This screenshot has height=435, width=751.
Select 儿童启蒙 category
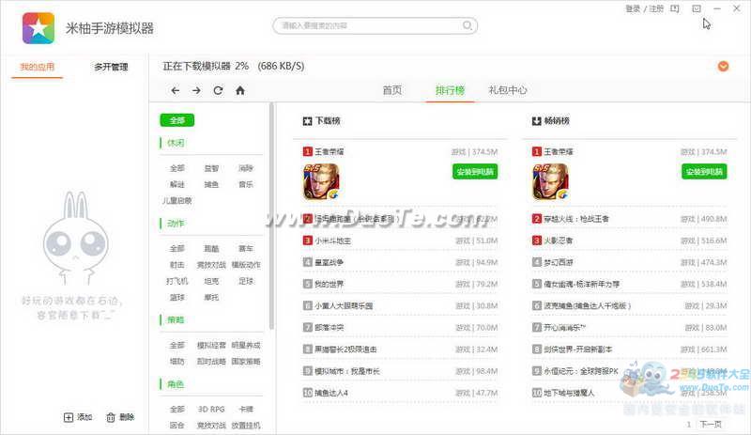pyautogui.click(x=176, y=201)
